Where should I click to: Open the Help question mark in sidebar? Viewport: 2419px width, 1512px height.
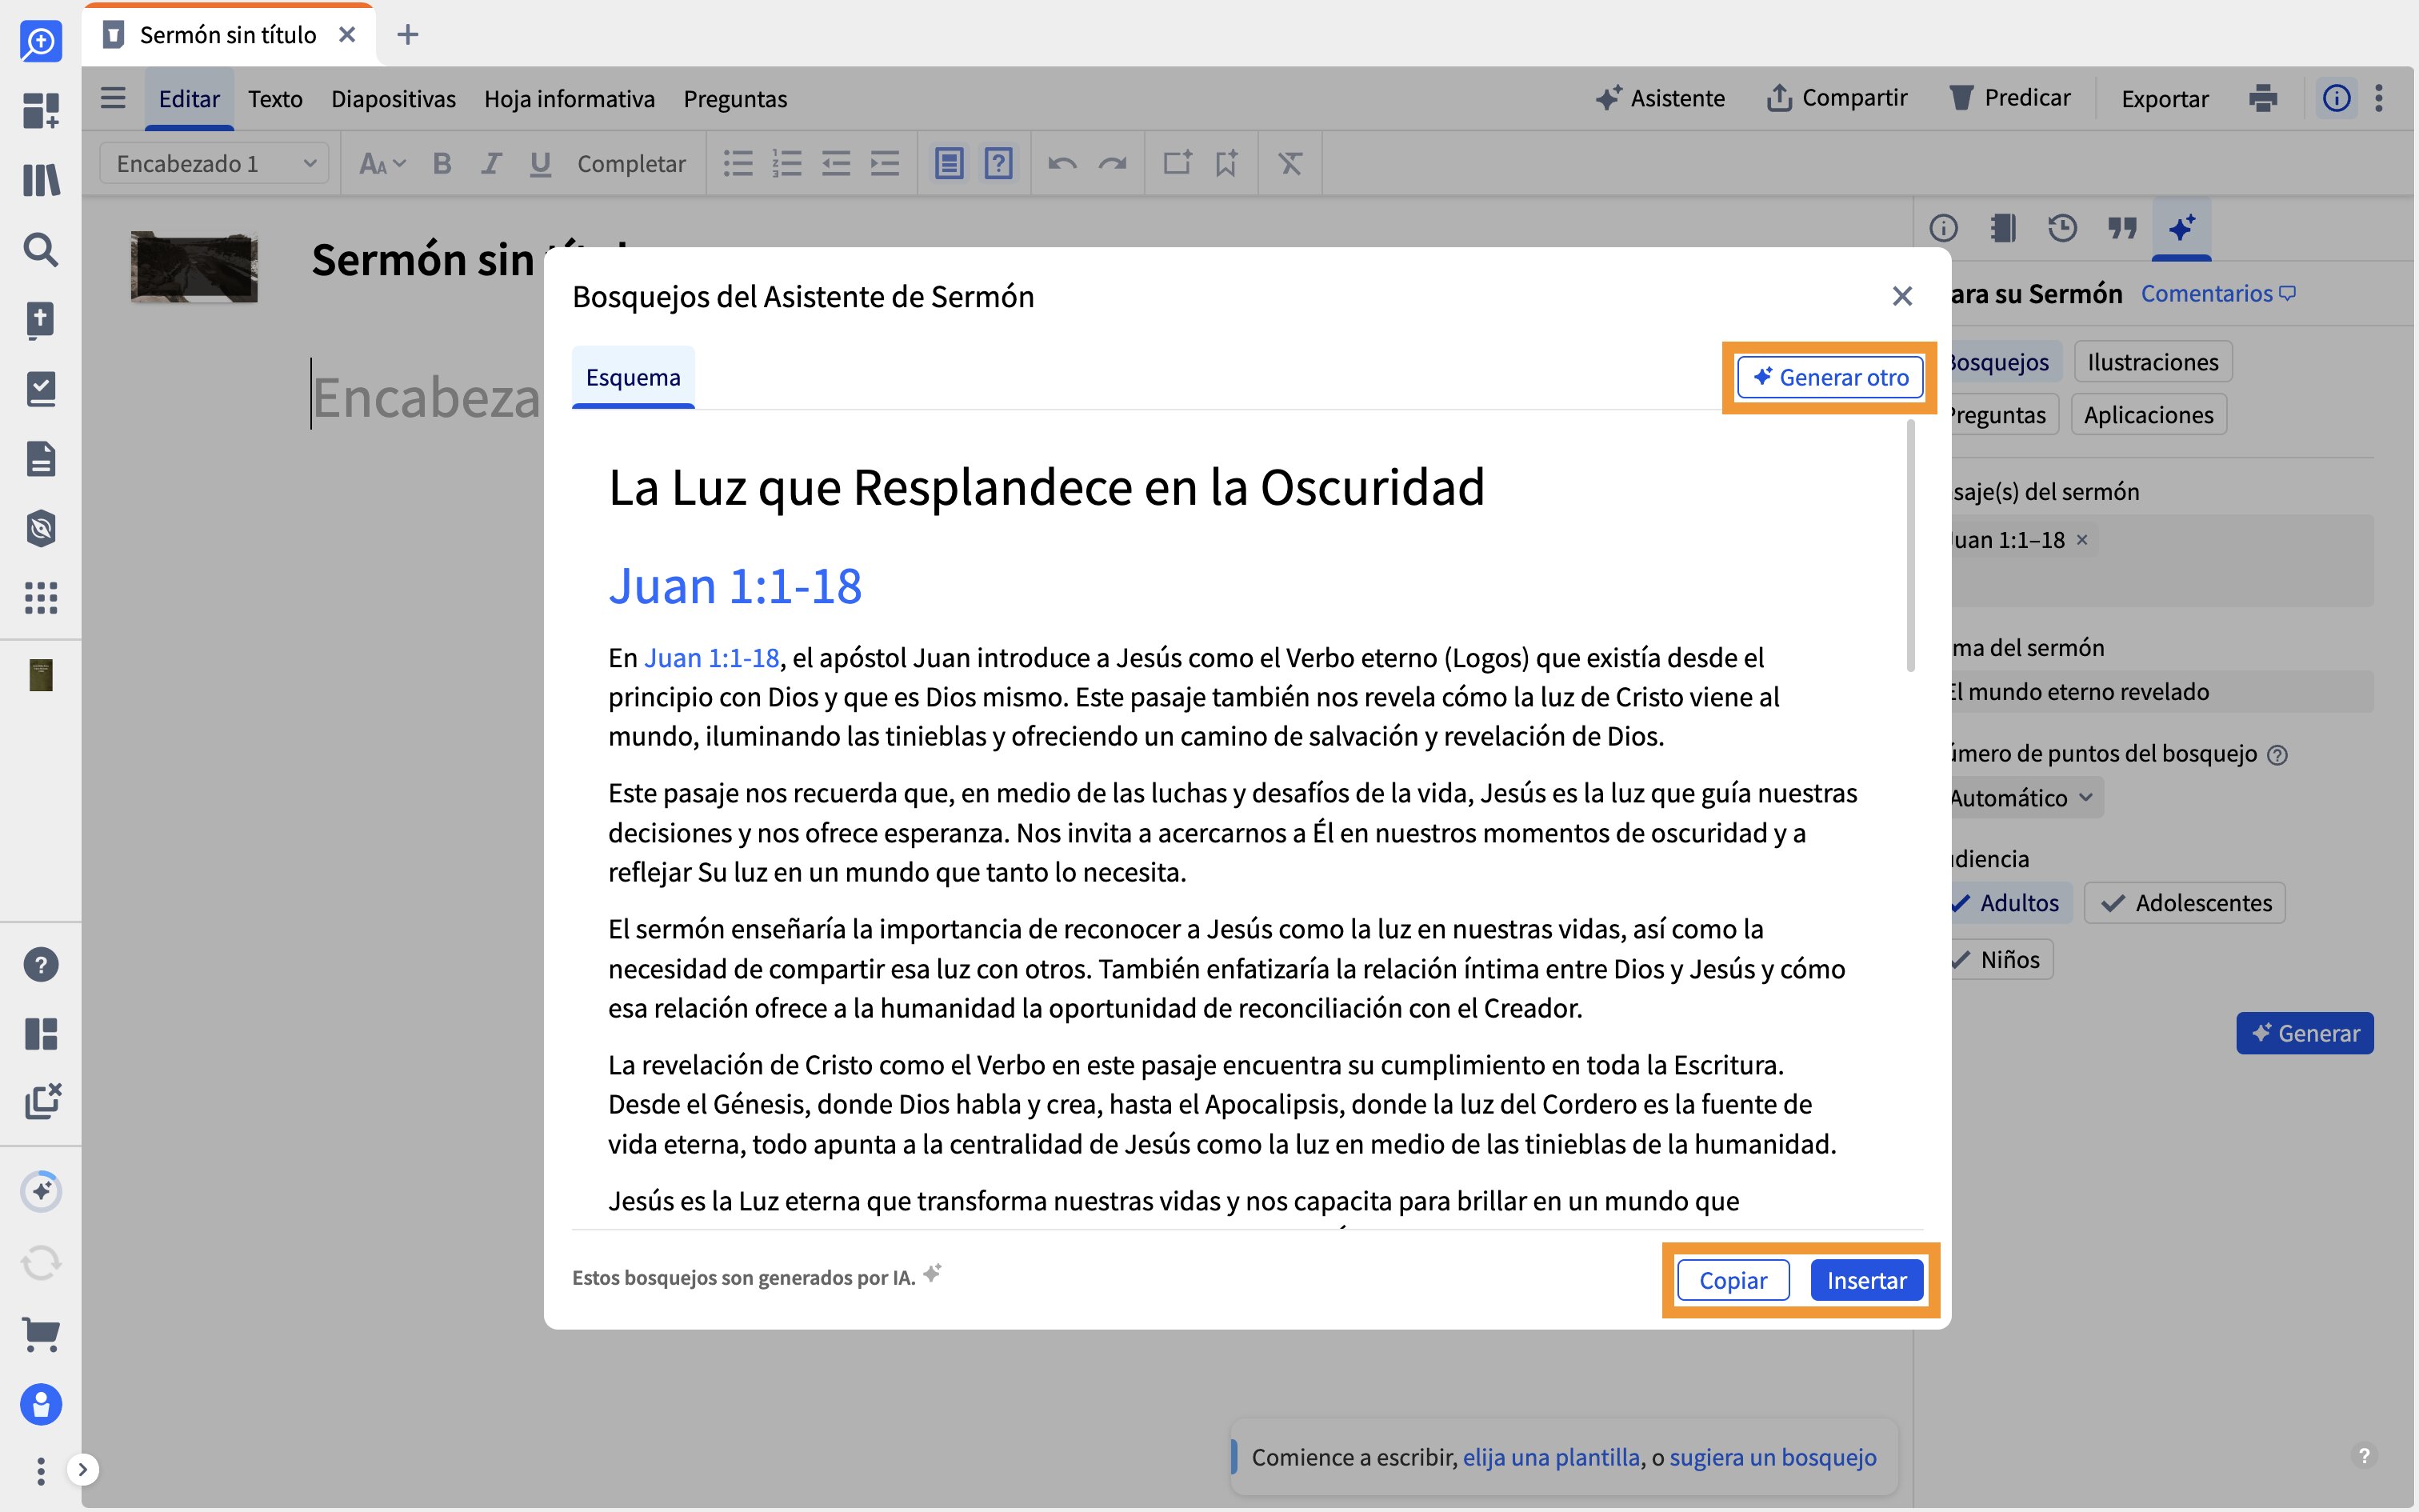pyautogui.click(x=41, y=964)
